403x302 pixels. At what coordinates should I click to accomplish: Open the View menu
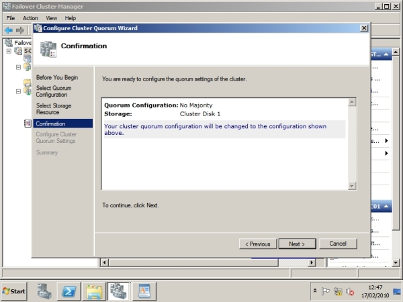[x=52, y=18]
